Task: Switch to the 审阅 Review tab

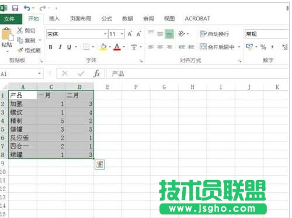Action: pos(148,19)
